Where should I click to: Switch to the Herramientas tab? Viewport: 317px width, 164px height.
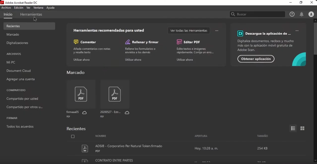click(31, 14)
